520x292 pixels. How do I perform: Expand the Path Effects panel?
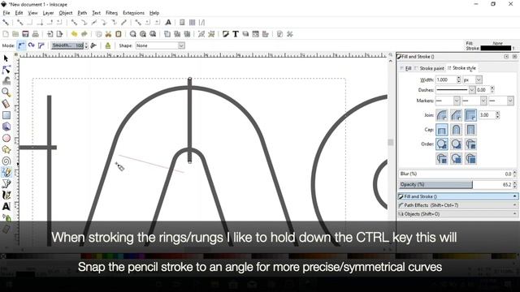pos(457,205)
